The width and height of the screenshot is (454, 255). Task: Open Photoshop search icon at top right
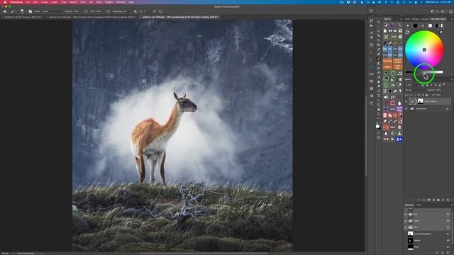click(x=438, y=11)
